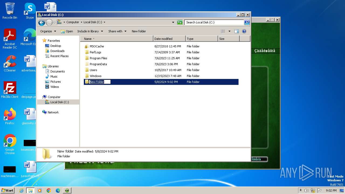
Task: Click the refresh button beside address bar
Action: 180,22
